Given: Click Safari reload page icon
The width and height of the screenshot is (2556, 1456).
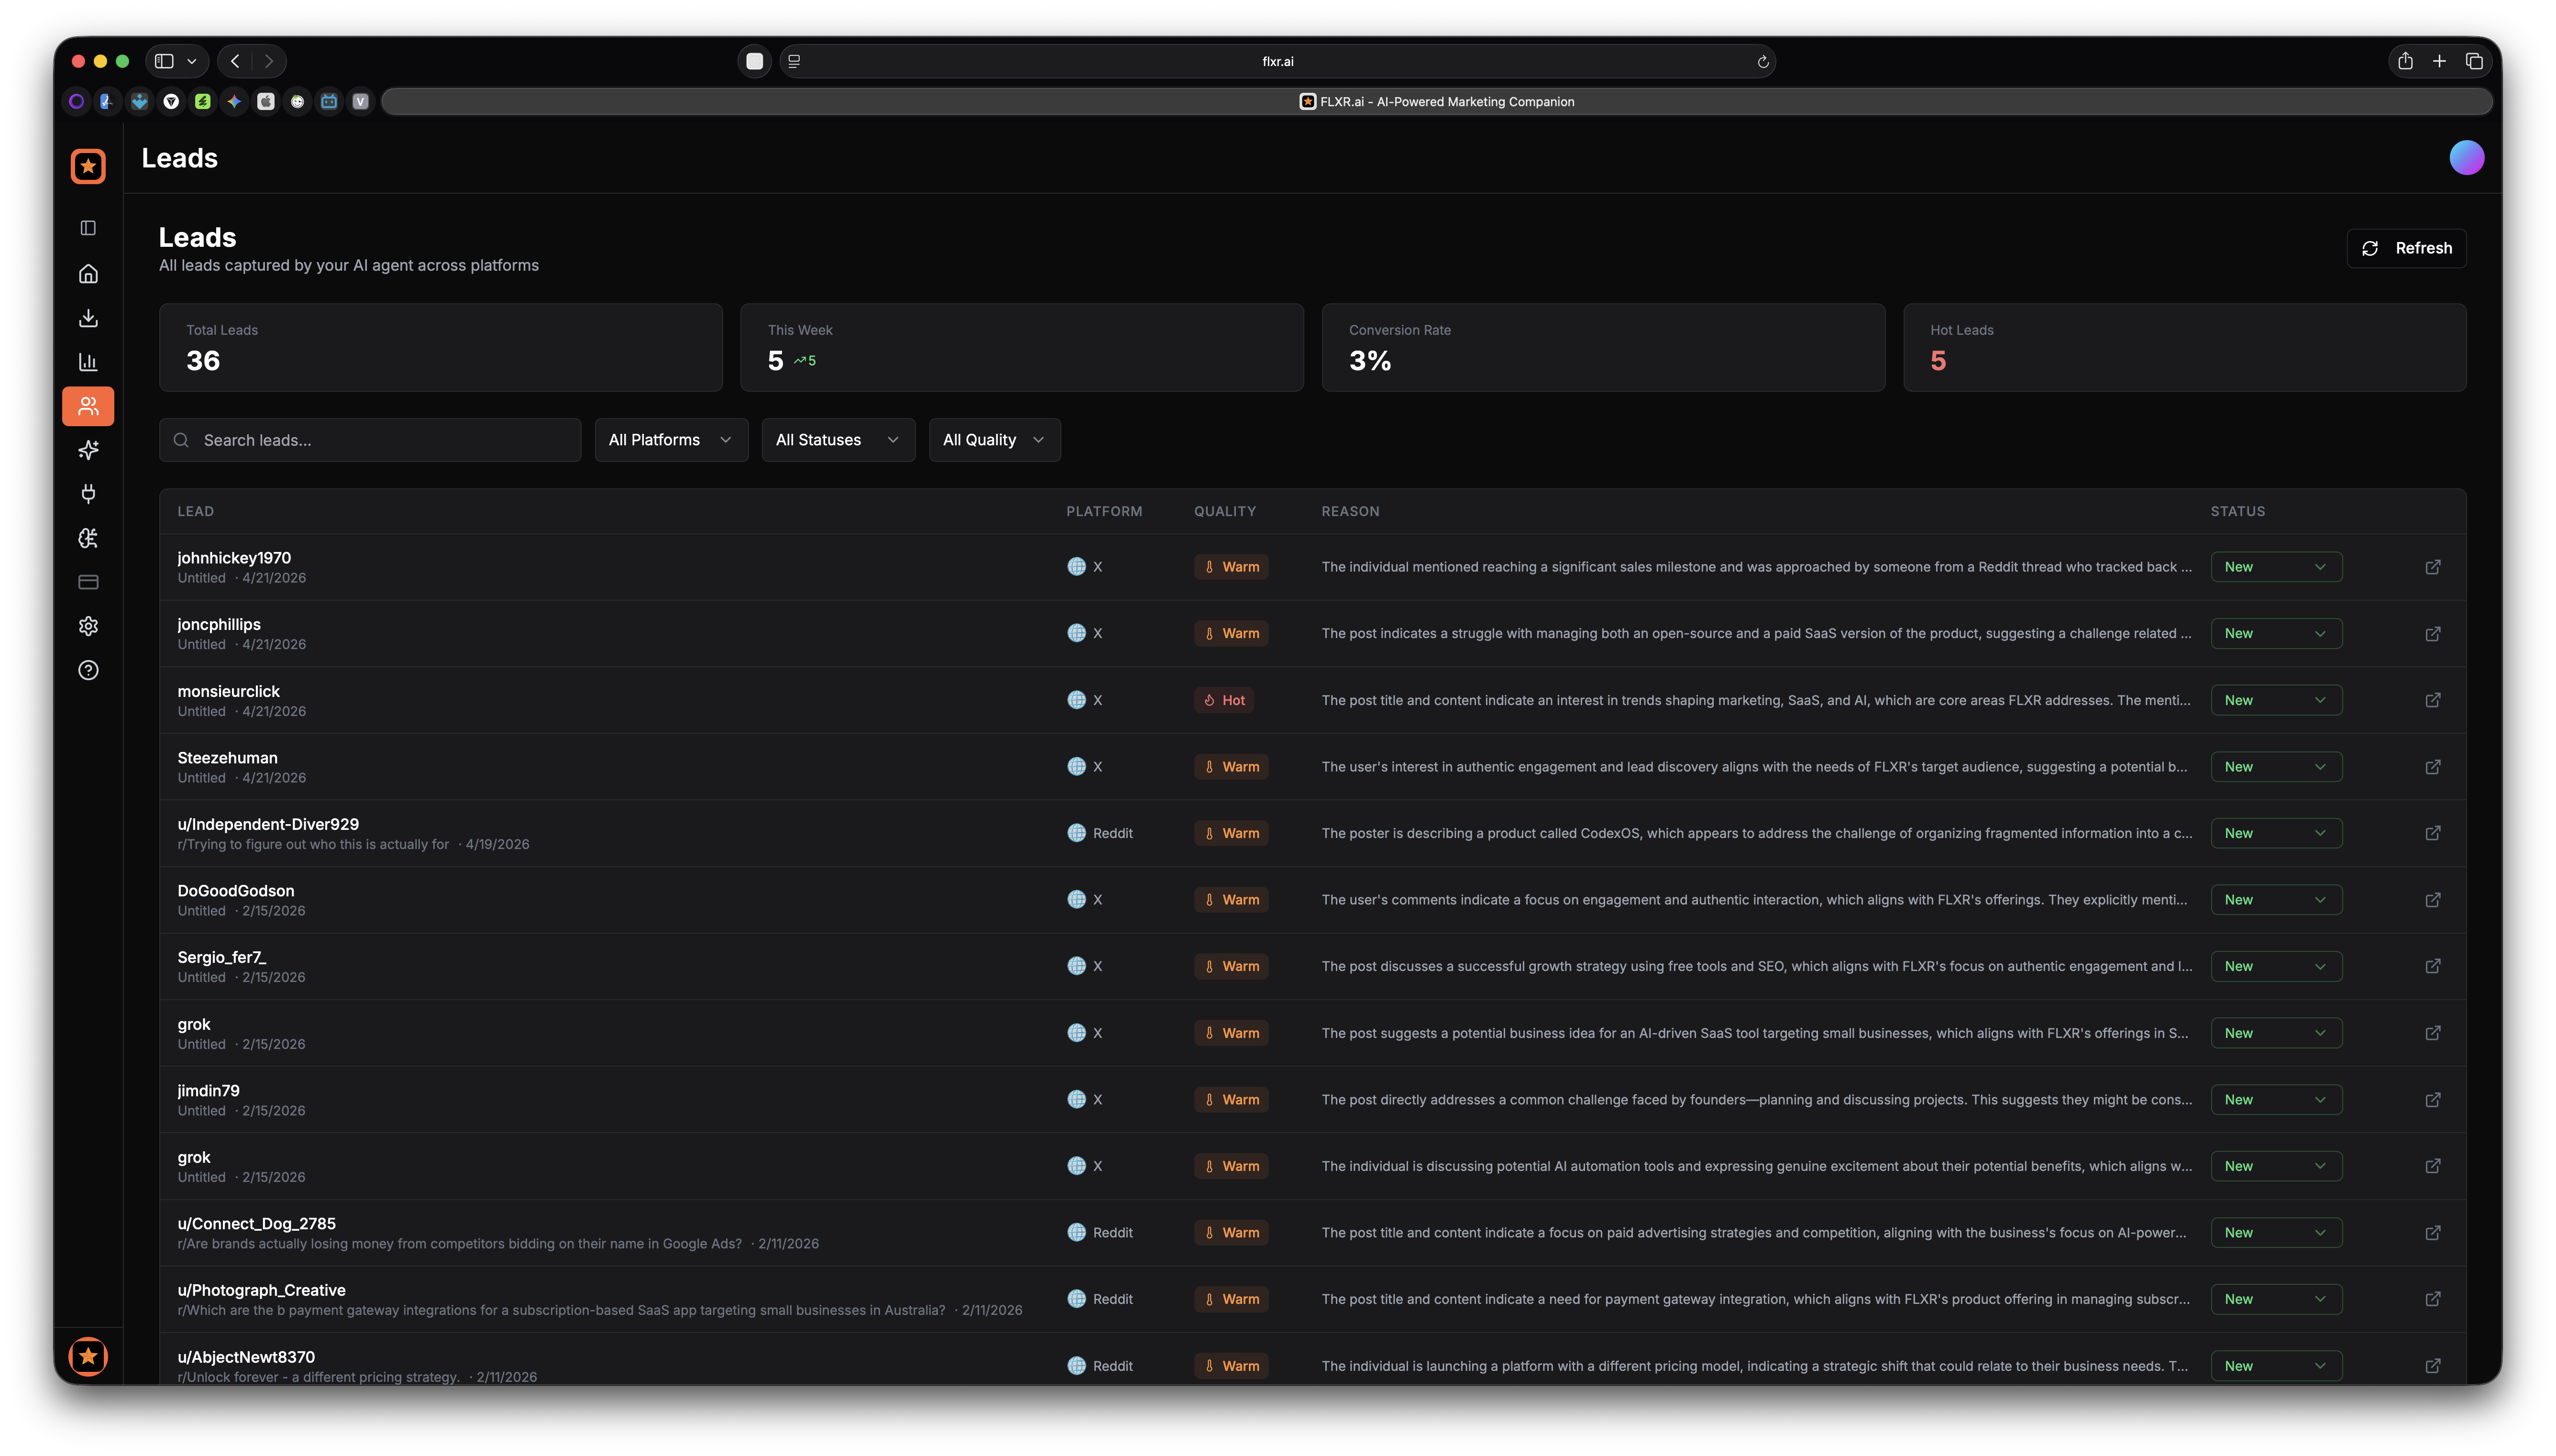Looking at the screenshot, I should click(x=1763, y=62).
